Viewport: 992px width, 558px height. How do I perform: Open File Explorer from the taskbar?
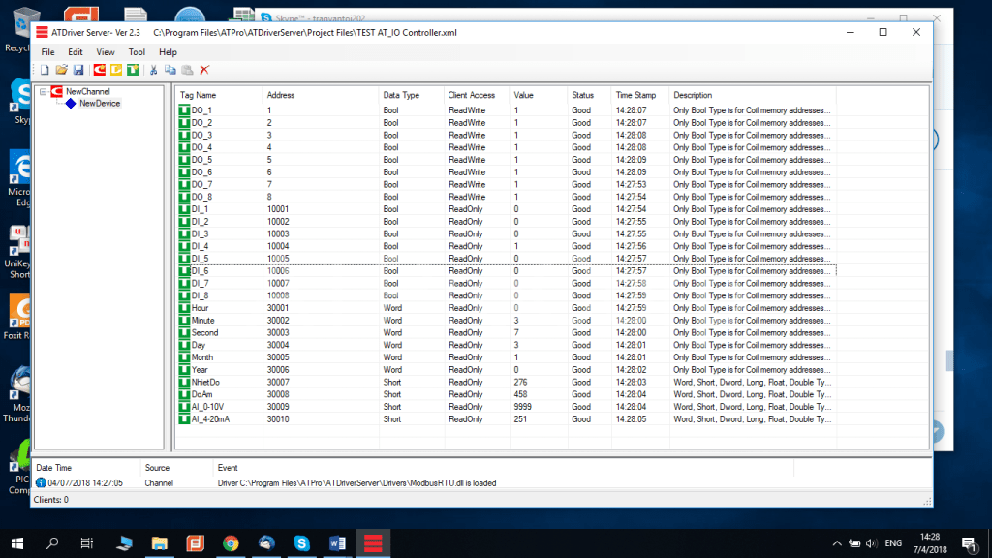(x=160, y=543)
